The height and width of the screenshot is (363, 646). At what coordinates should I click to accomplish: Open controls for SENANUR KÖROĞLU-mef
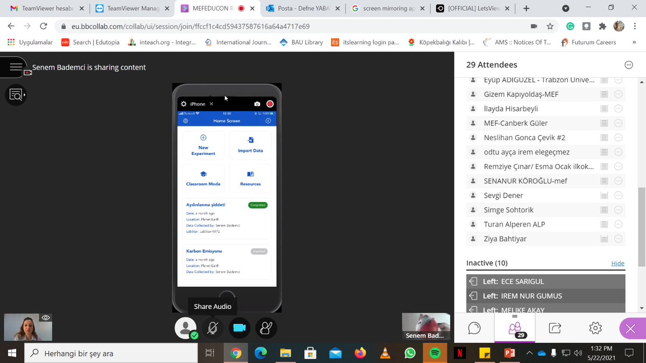coord(618,181)
